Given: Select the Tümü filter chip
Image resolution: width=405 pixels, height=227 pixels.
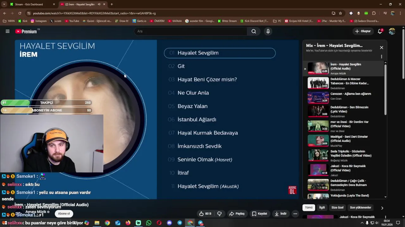Looking at the screenshot, I should (x=308, y=207).
